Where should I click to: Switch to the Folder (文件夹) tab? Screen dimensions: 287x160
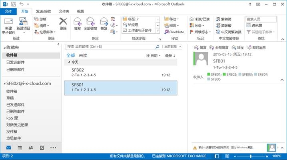click(64, 11)
